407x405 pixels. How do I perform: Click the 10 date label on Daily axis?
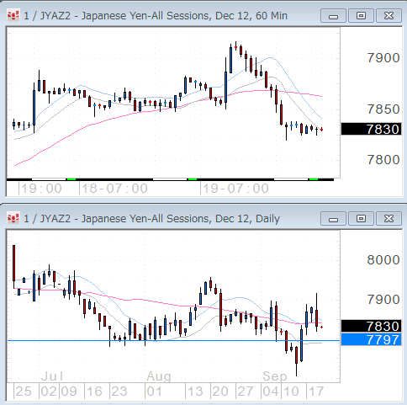[x=292, y=392]
